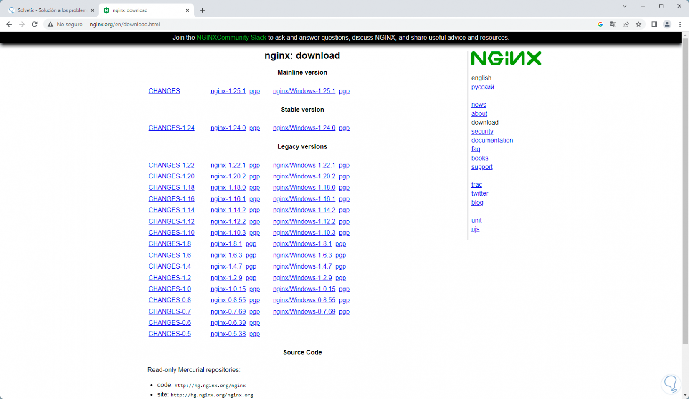Download nginx-1.25.1 source
689x399 pixels.
(x=228, y=91)
